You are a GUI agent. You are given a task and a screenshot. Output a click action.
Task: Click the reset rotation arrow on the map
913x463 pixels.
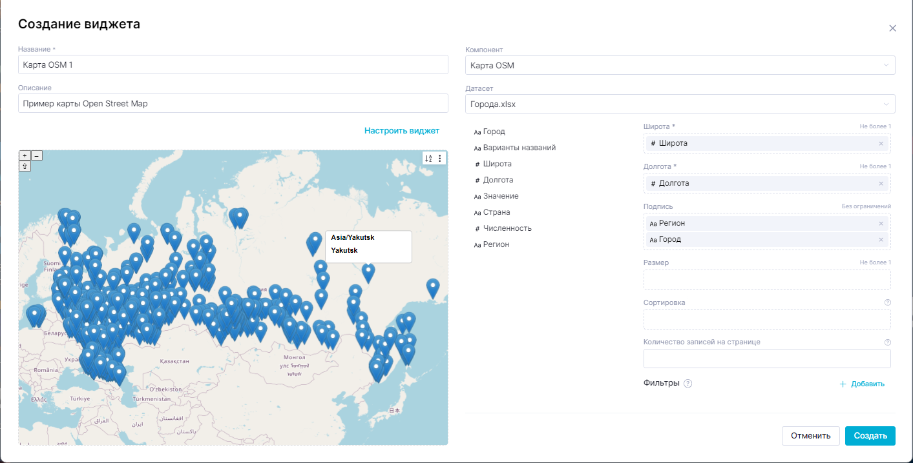tap(25, 166)
